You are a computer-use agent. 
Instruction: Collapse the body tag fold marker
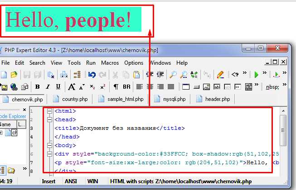point(49,145)
